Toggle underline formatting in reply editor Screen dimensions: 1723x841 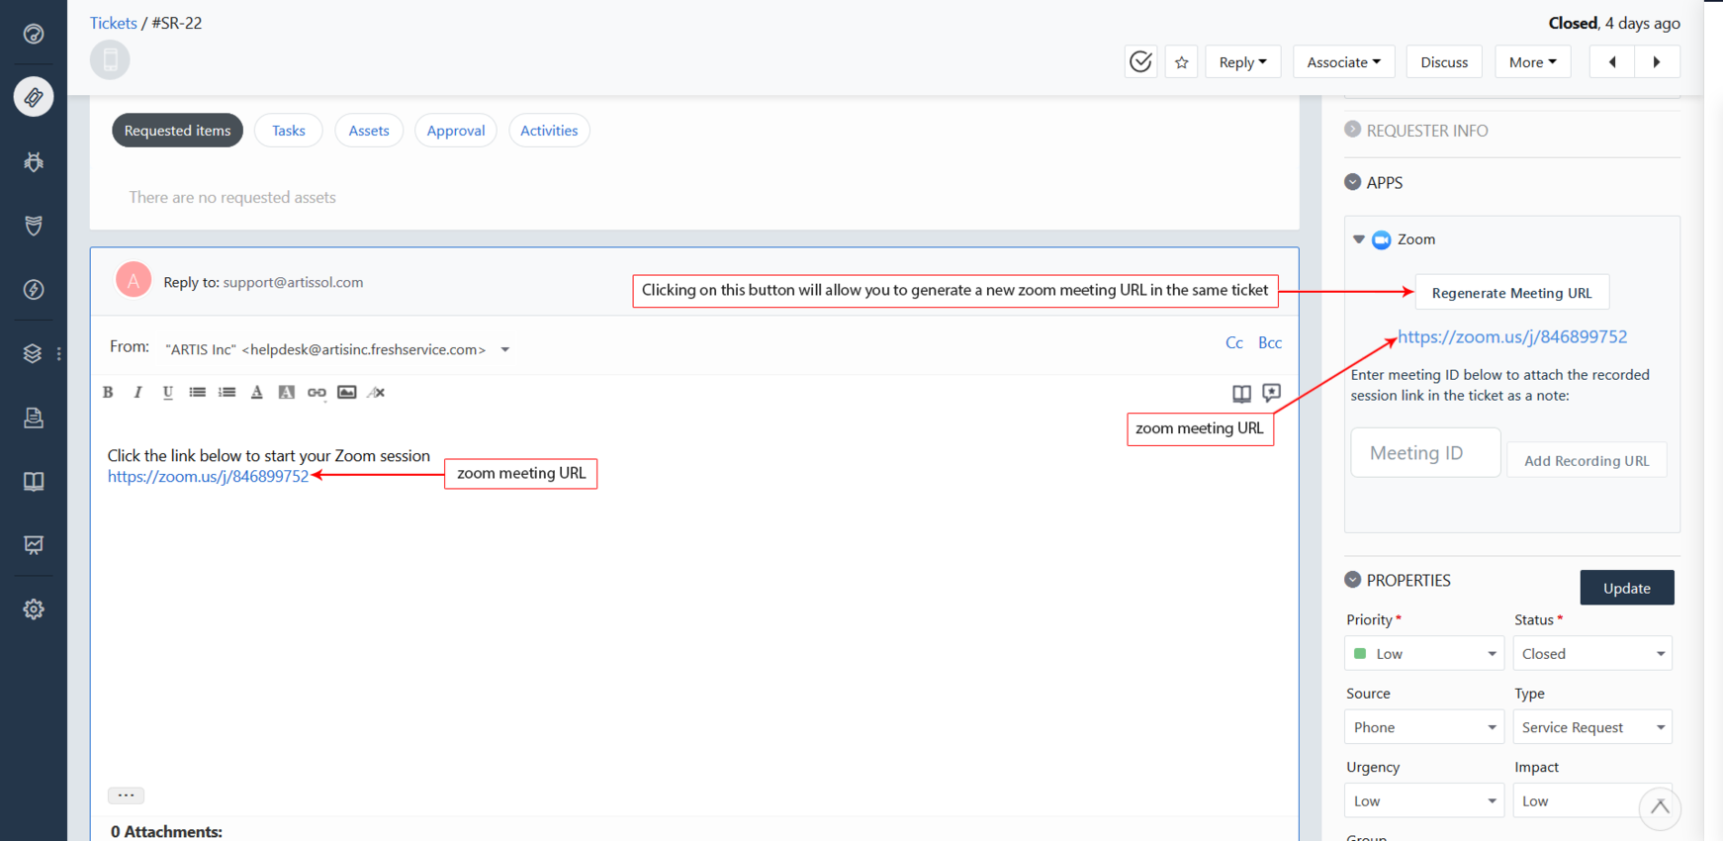[167, 393]
